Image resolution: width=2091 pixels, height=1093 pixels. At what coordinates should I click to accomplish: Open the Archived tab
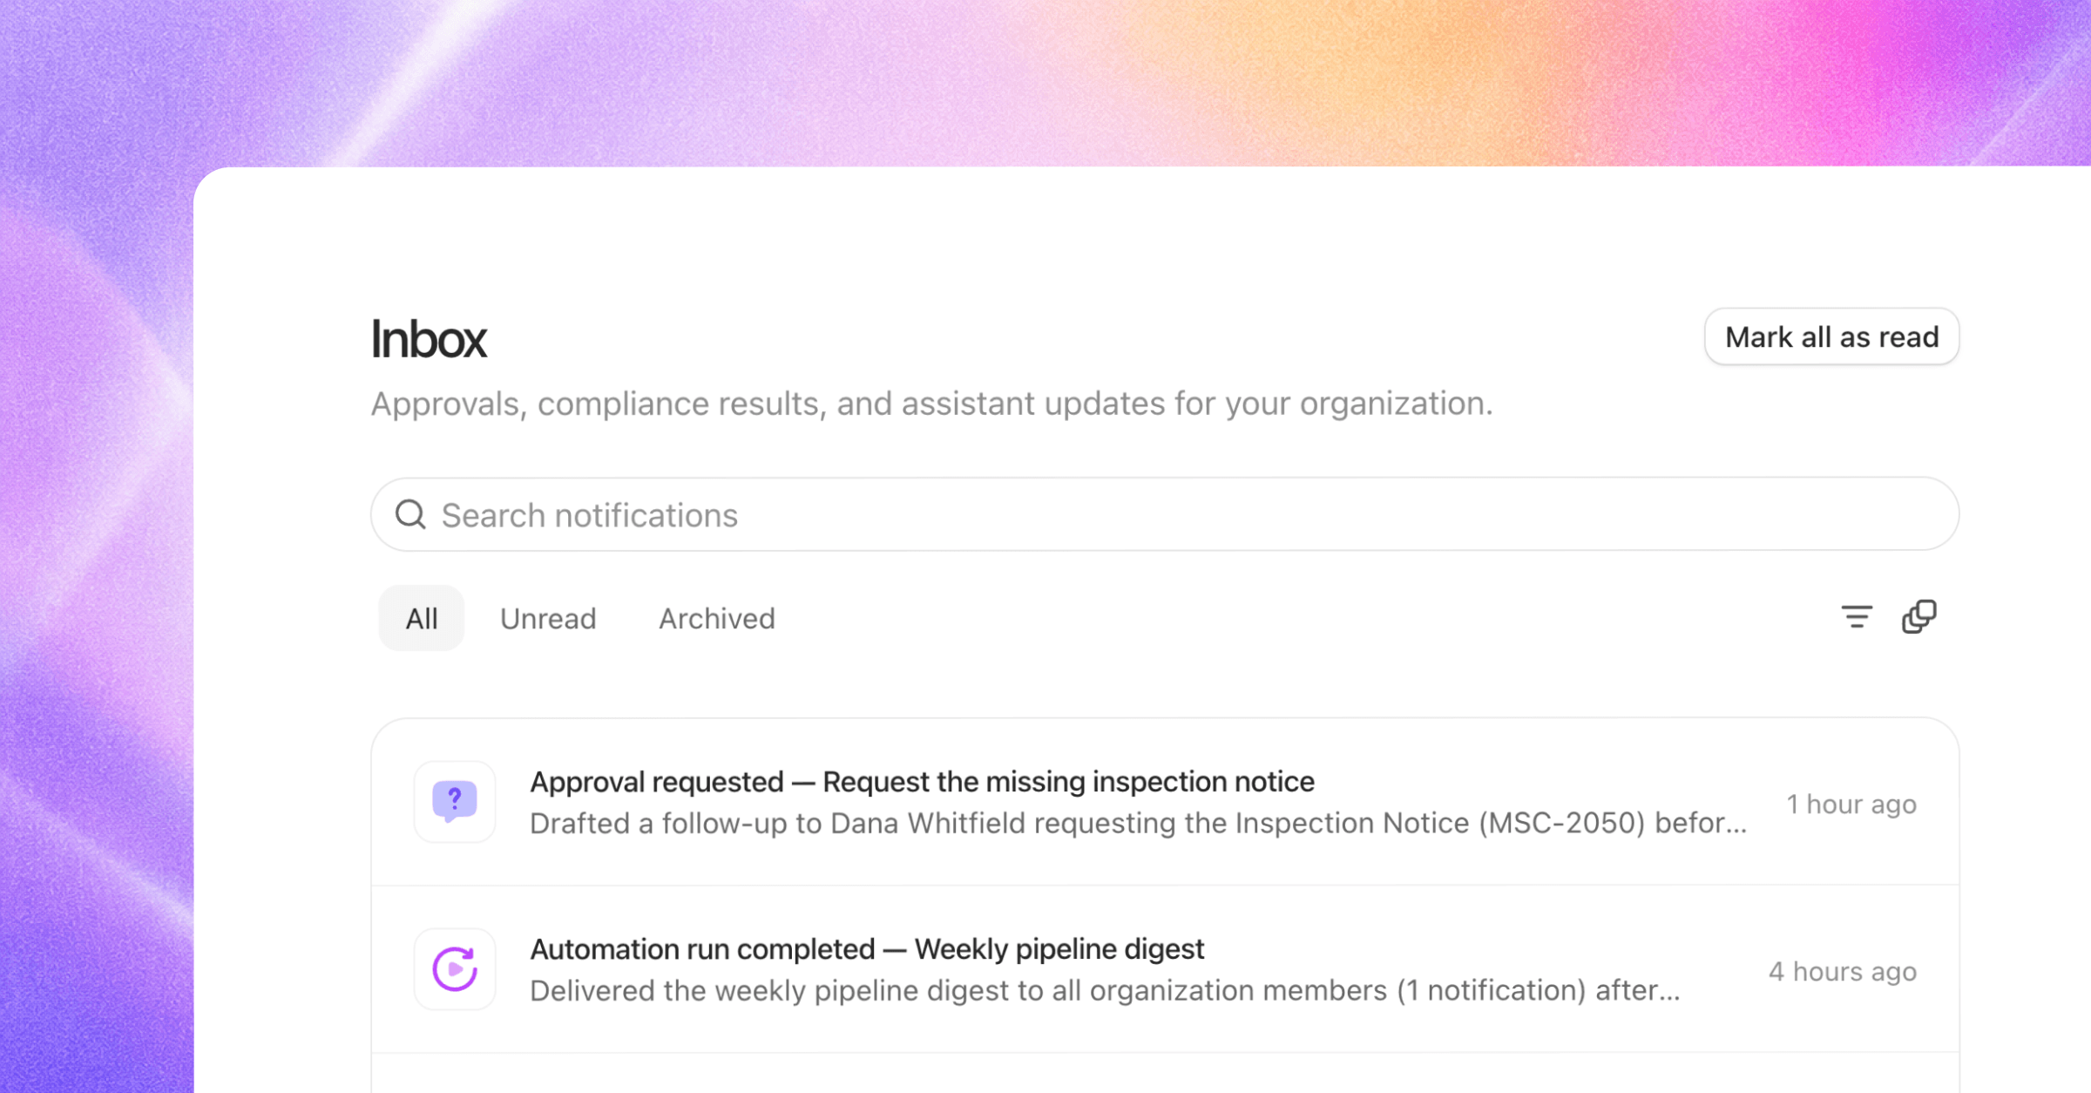click(717, 618)
